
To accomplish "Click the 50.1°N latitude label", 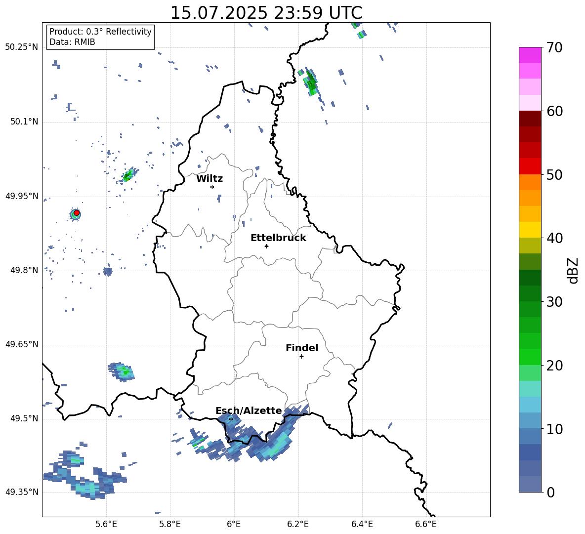I will (x=24, y=122).
